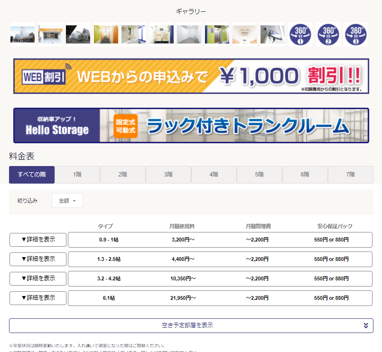
Task: Open the first gallery thumbnail of building exterior
Action: tap(22, 34)
